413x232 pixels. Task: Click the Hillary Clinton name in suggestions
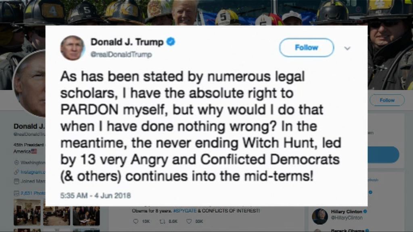pos(346,211)
